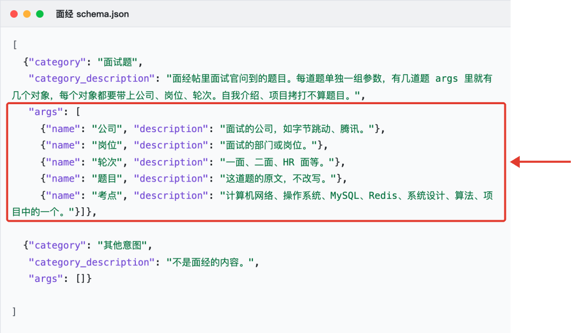
Task: Click the description "面试的公司，如字节跳动、腾讯。"
Action: pyautogui.click(x=297, y=129)
